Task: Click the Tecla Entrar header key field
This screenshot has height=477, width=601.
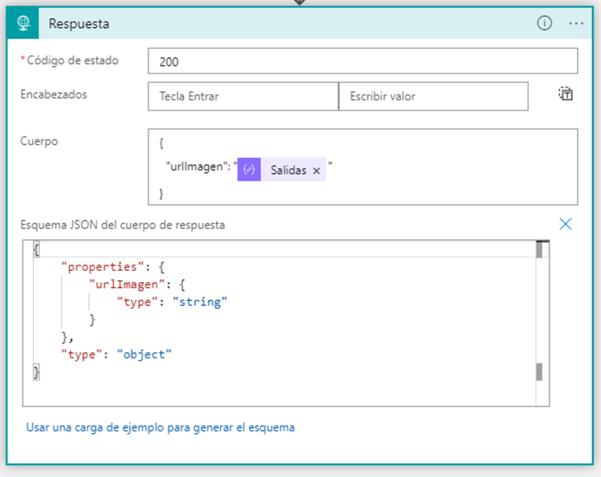Action: (243, 96)
